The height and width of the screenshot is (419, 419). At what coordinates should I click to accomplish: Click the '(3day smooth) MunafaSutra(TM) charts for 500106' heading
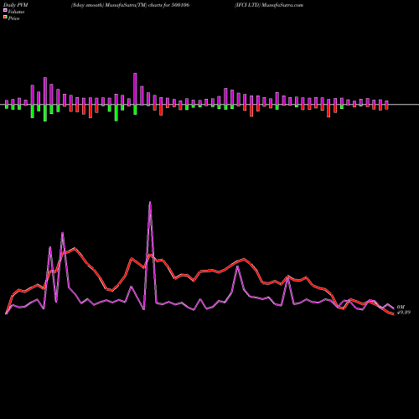coord(130,5)
